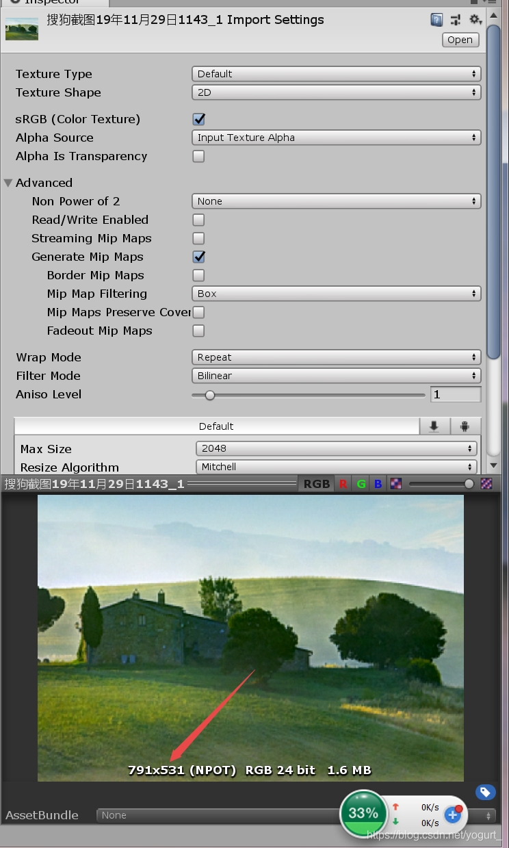Open the Mip Map Filtering dropdown
The image size is (509, 848).
[336, 294]
